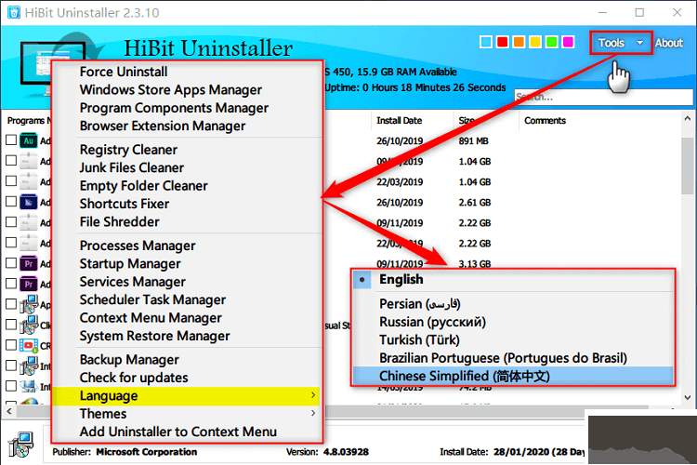Open Windows Store Apps Manager
The height and width of the screenshot is (465, 697).
(171, 90)
